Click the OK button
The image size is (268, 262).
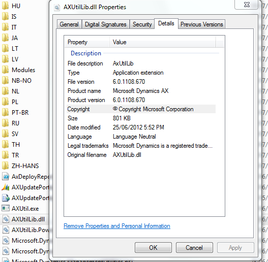click(x=153, y=247)
